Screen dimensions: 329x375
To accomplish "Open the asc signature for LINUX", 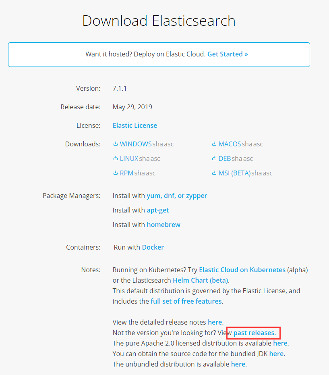I will pyautogui.click(x=155, y=159).
